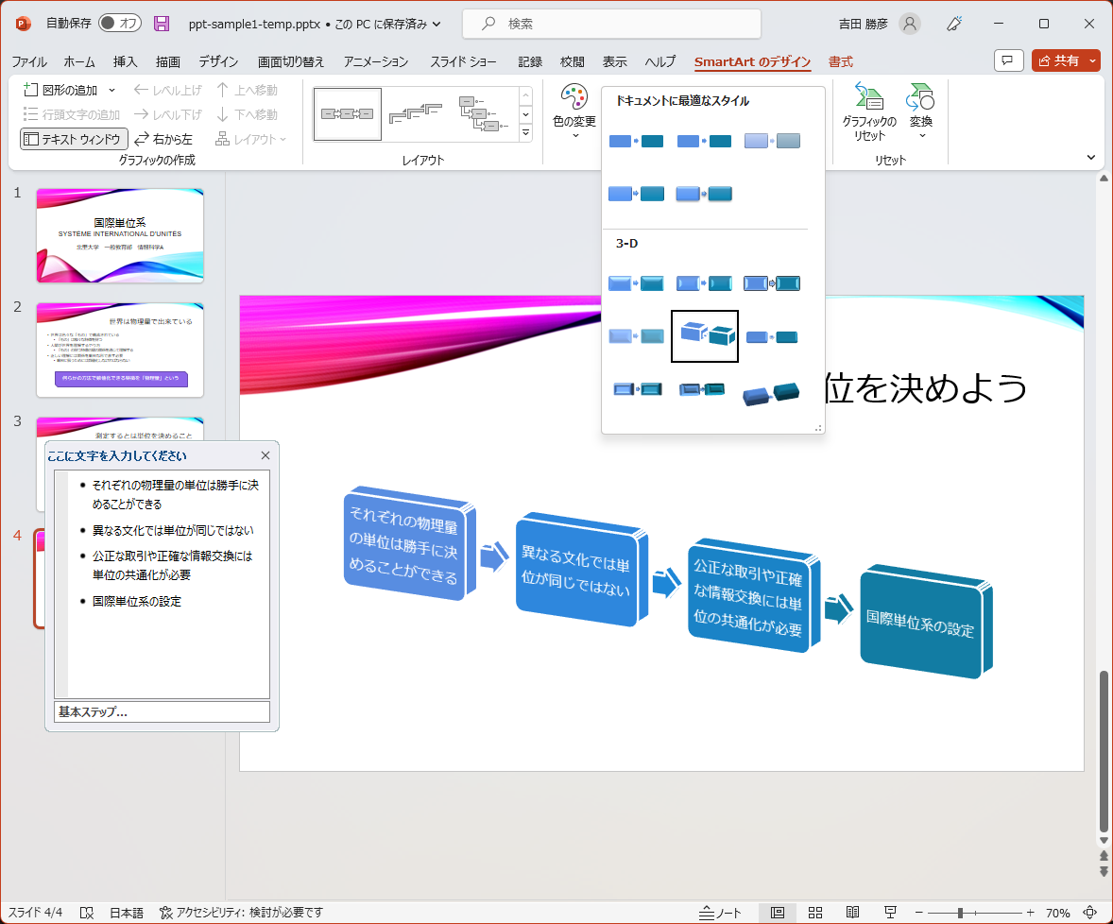Select slide 1 thumbnail 国際単位系
This screenshot has height=924, width=1113.
coord(120,234)
